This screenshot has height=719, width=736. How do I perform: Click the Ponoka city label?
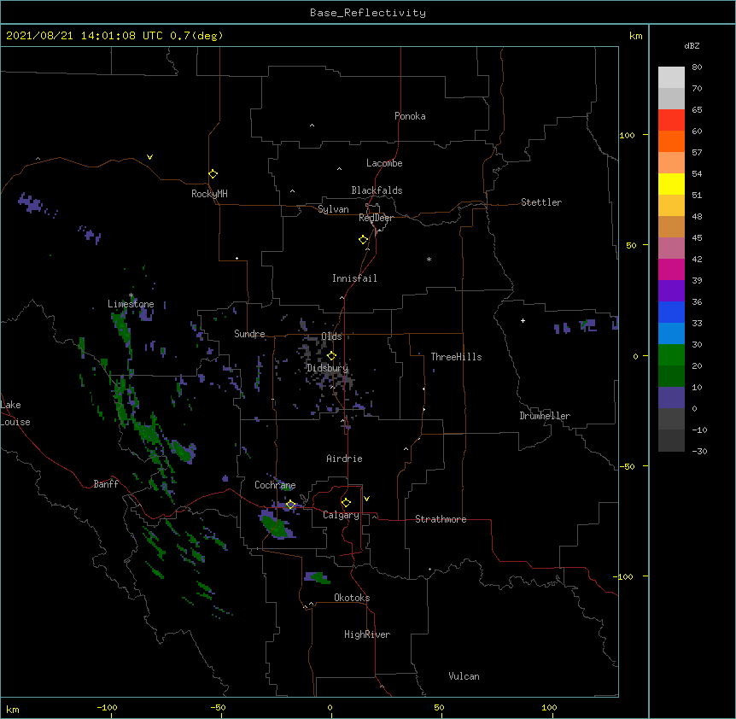point(410,116)
